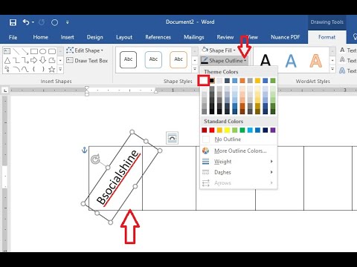Apply the orange outline Abc shape style

click(x=178, y=59)
